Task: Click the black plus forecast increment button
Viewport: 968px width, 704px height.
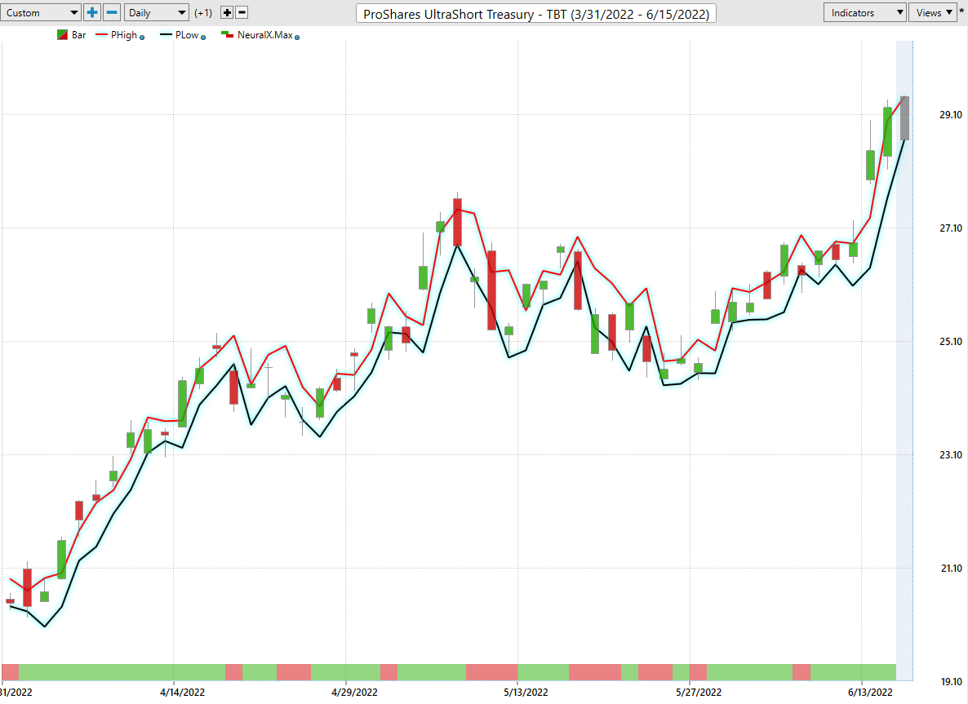Action: pyautogui.click(x=227, y=12)
